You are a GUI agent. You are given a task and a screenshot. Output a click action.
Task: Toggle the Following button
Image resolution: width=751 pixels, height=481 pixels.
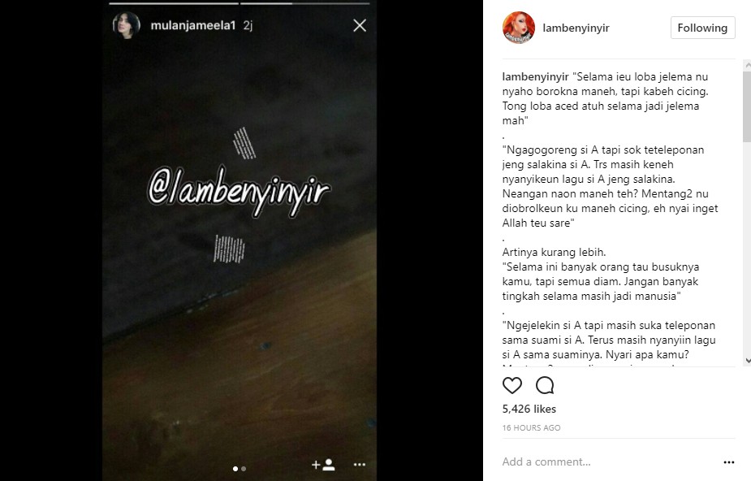point(702,28)
